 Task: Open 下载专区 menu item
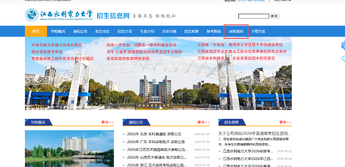point(258,31)
